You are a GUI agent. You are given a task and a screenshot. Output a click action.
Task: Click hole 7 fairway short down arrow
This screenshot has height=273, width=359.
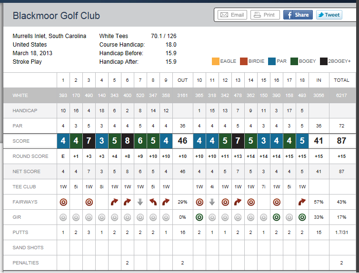(x=140, y=202)
